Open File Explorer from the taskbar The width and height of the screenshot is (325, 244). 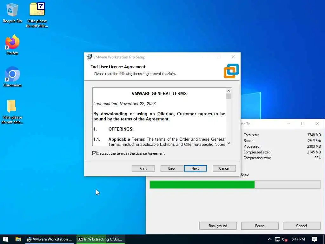(18, 239)
